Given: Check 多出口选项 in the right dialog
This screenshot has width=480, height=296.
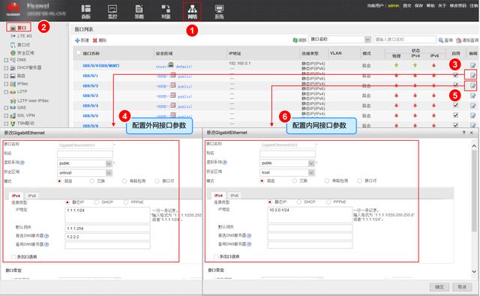Looking at the screenshot, I should click(x=217, y=256).
